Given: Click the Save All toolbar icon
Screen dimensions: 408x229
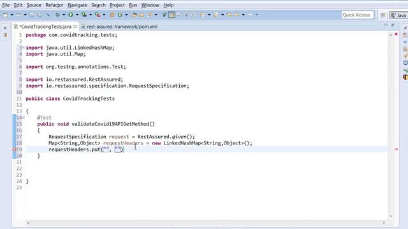Looking at the screenshot, I should pyautogui.click(x=40, y=15).
